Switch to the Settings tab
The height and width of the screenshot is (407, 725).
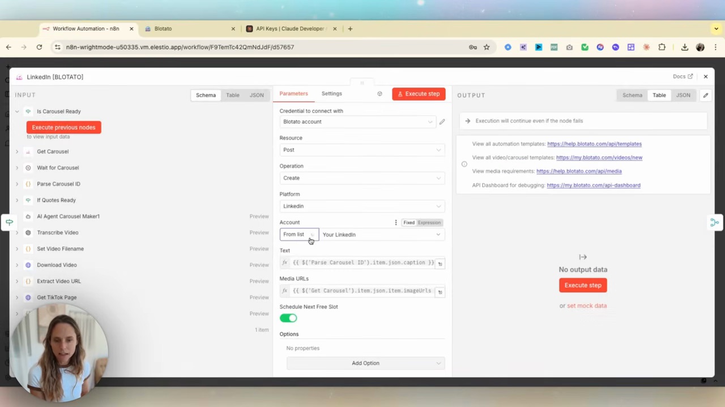click(332, 94)
